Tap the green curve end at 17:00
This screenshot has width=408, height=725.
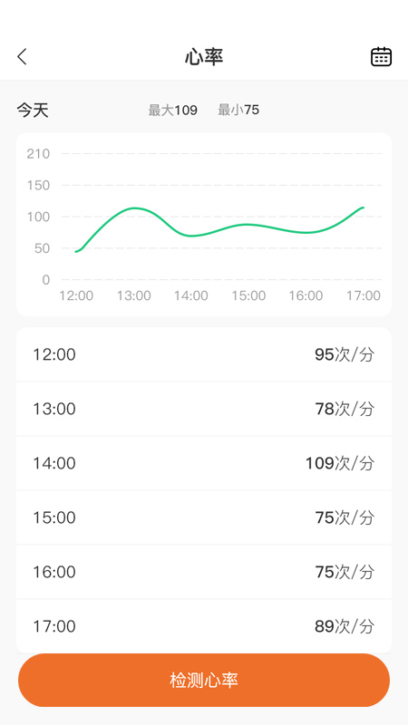click(364, 208)
